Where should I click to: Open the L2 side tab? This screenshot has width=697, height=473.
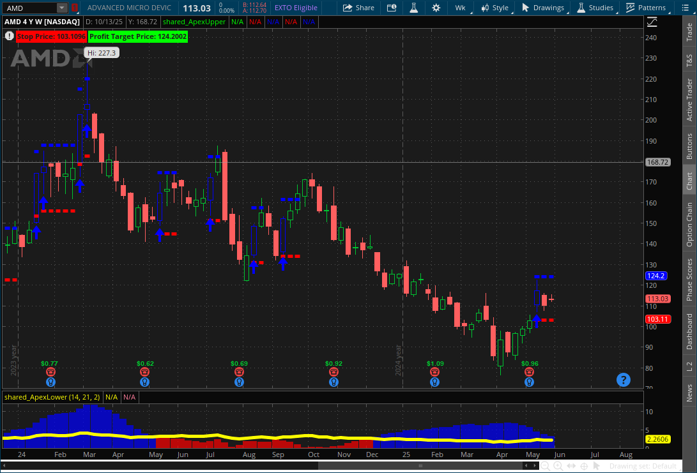(689, 366)
